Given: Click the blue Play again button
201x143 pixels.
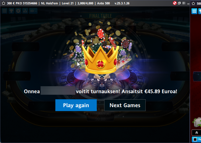Looking at the screenshot, I should pos(76,105).
